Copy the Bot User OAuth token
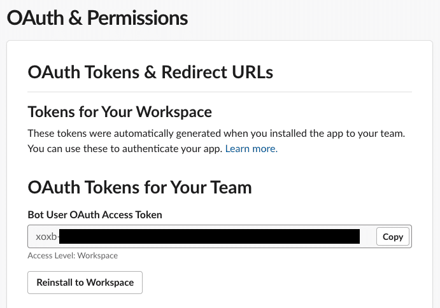The width and height of the screenshot is (440, 308). (x=393, y=237)
